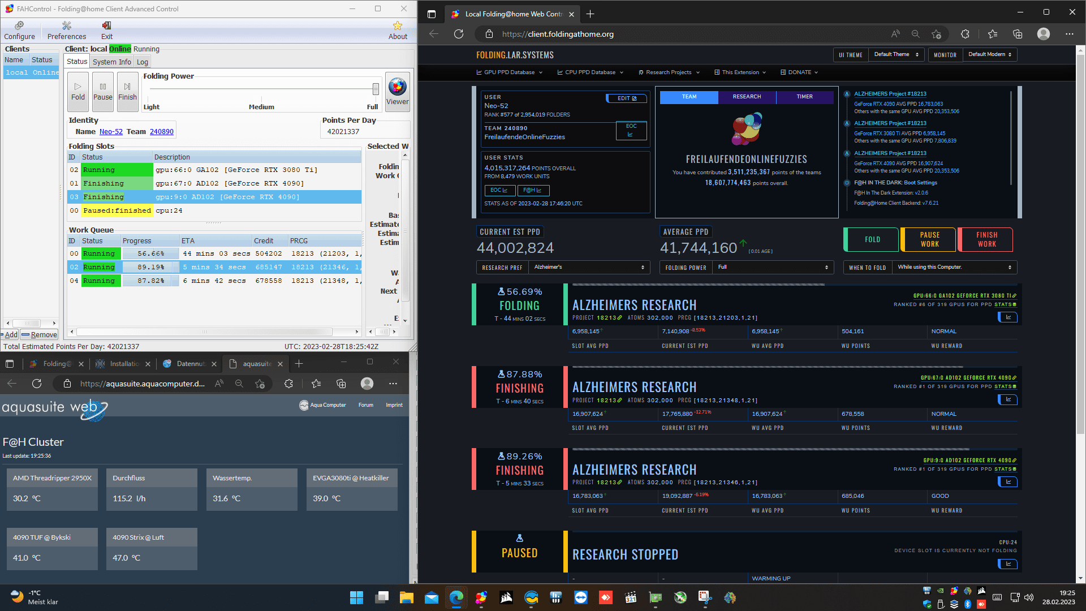Click EOC button beside team FreilaufendeOnlineFuzzies
Image resolution: width=1086 pixels, height=611 pixels.
631,131
